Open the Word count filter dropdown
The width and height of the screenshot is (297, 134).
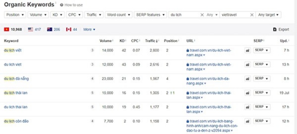click(118, 15)
